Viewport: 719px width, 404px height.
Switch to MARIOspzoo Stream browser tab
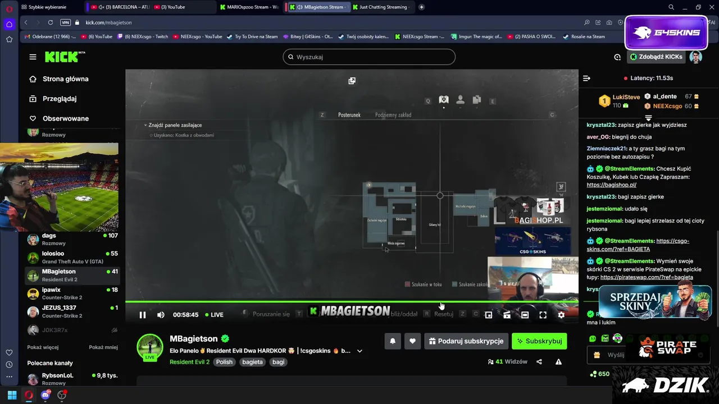(x=249, y=7)
